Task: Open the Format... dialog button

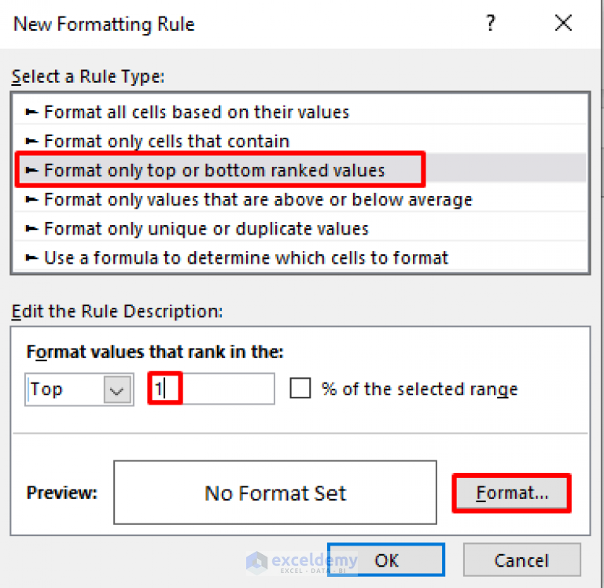Action: [x=511, y=494]
